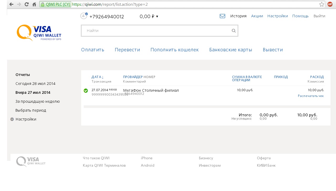Open Оферта footer link

pos(264,158)
